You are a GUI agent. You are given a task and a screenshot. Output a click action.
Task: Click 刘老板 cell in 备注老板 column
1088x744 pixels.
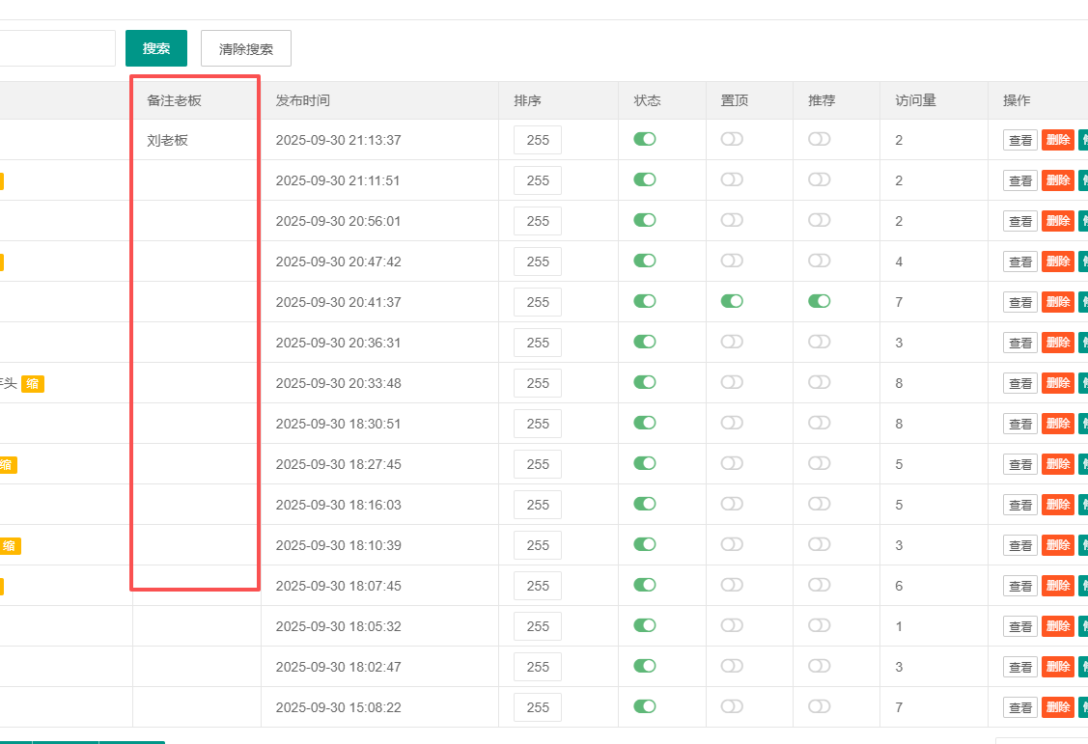point(168,140)
